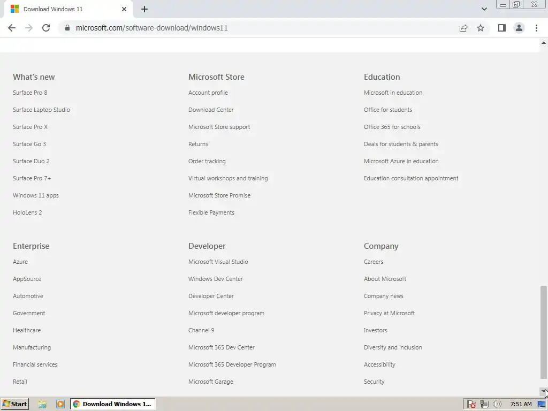548x411 pixels.
Task: Bookmark this tab with the star icon
Action: point(481,28)
